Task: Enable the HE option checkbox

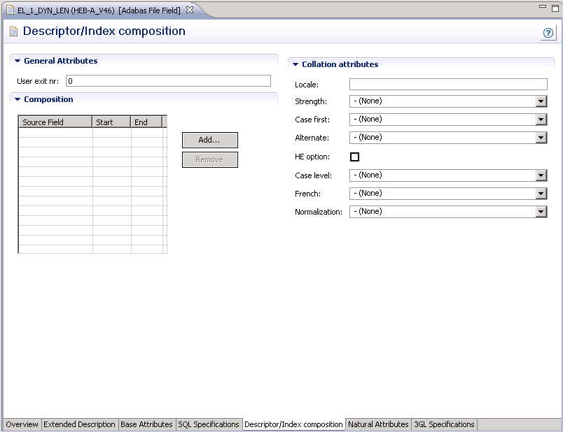Action: coord(354,157)
